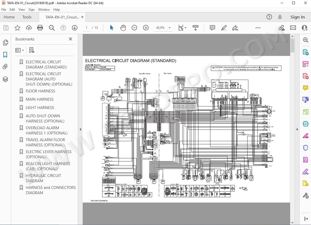Screen dimensions: 311x225
Task: Open the View menu
Action: pyautogui.click(x=22, y=10)
